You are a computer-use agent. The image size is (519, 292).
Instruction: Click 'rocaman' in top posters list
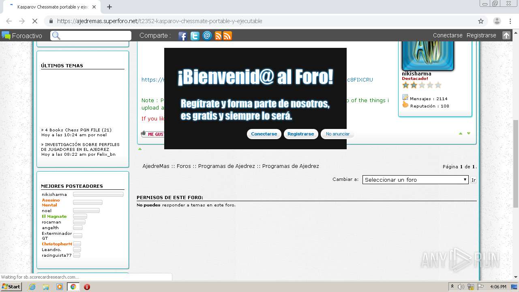[x=51, y=222]
